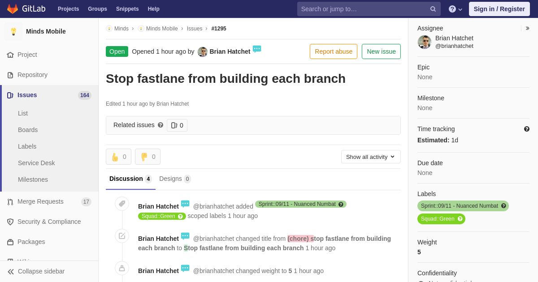Click the Merge Requests count badge 17
538x282 pixels.
click(86, 202)
